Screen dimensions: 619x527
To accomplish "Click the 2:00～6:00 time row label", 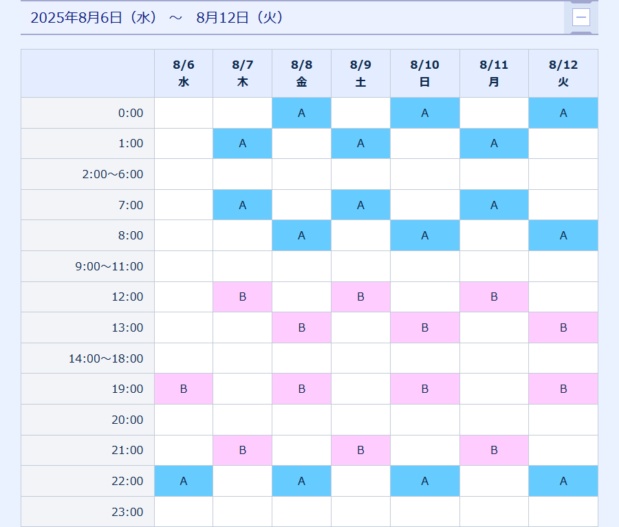I will (x=112, y=174).
